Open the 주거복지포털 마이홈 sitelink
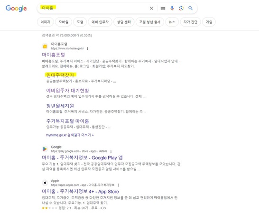The image size is (259, 213). 67,121
